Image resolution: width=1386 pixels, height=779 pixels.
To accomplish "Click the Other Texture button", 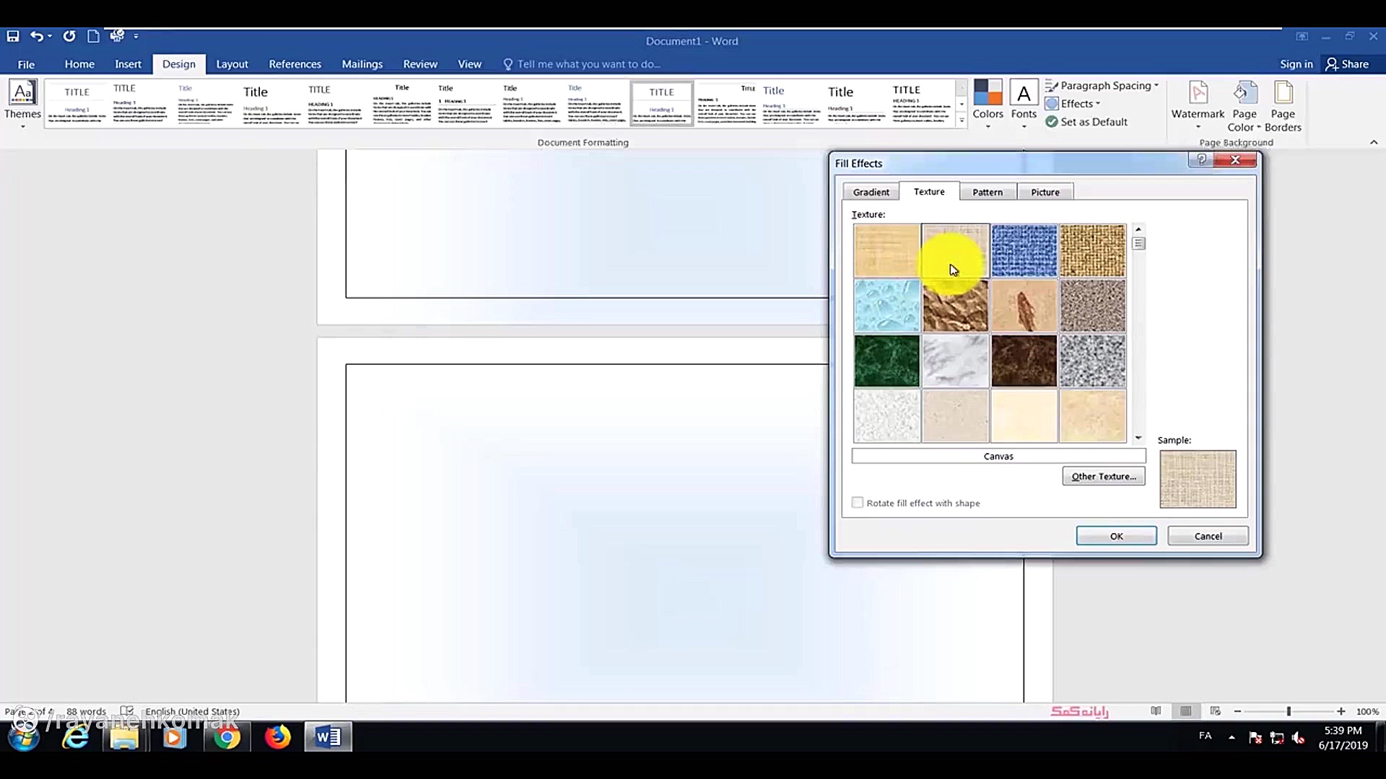I will pos(1103,476).
